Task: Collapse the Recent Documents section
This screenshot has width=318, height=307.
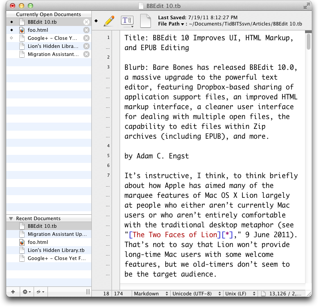Action: pos(11,218)
